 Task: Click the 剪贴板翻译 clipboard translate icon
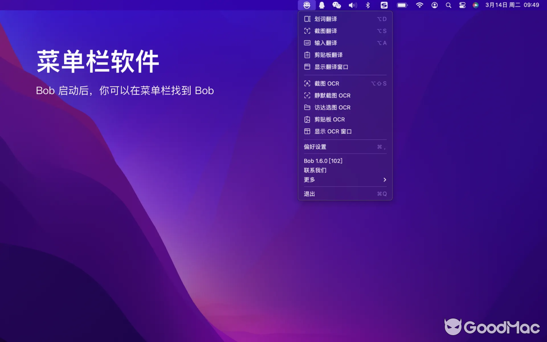[307, 55]
